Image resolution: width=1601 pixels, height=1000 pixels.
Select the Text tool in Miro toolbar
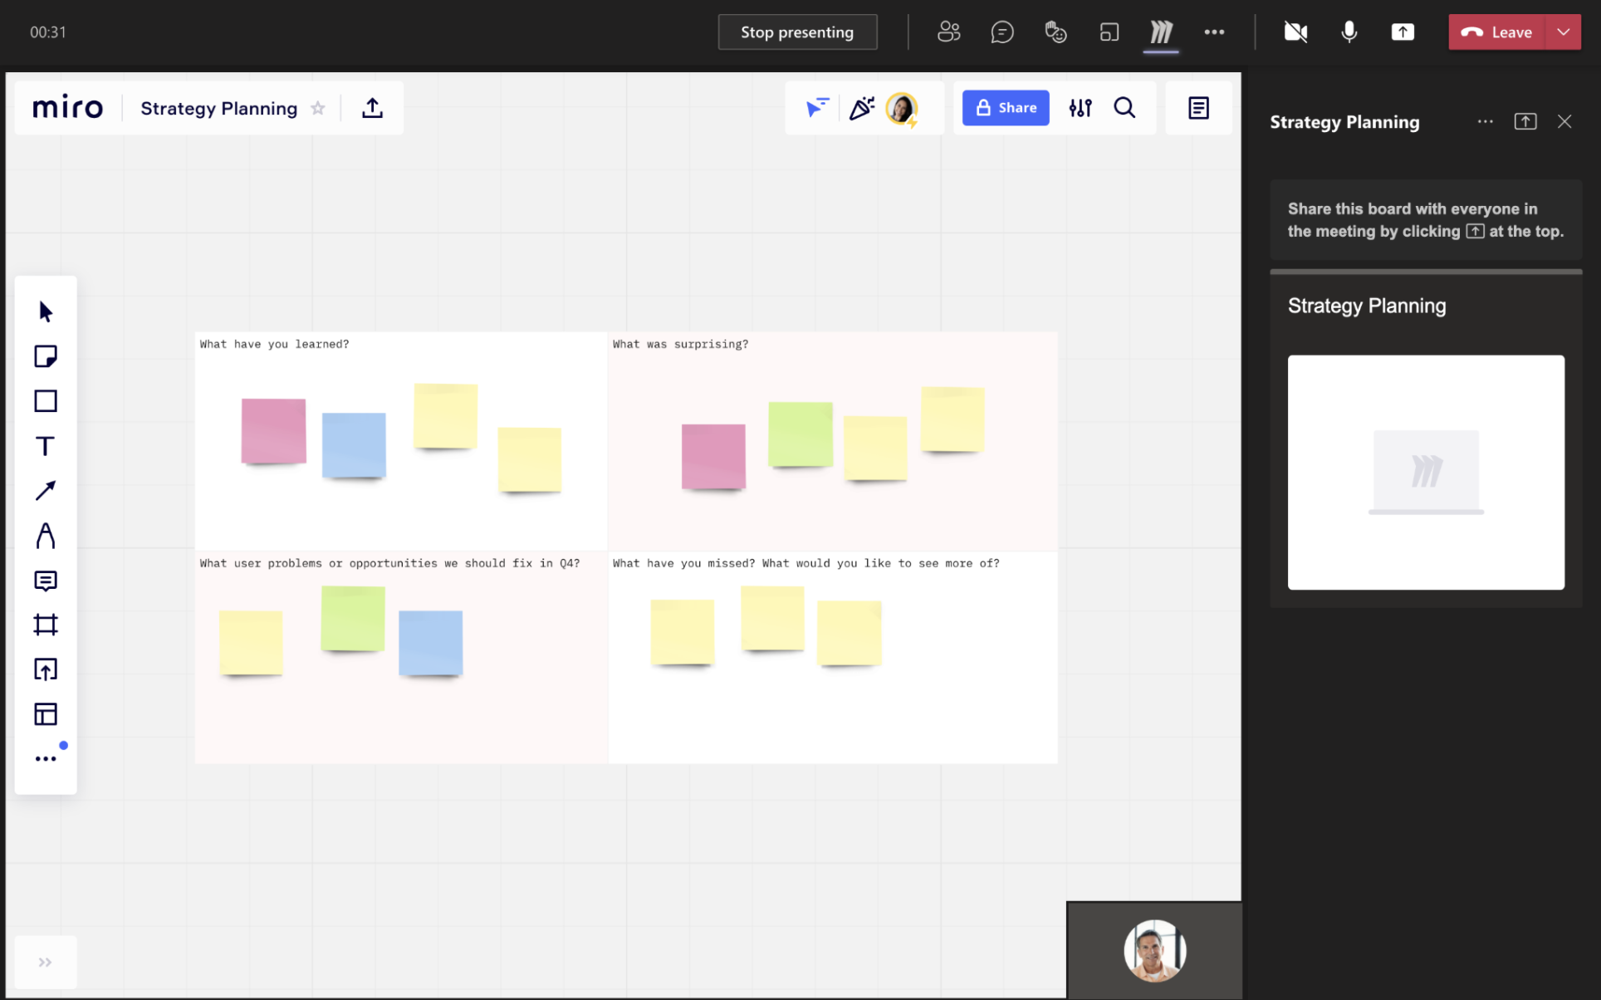[x=46, y=446]
